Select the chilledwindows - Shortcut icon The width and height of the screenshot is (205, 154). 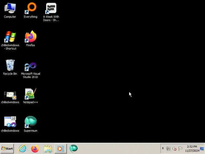[x=10, y=41]
